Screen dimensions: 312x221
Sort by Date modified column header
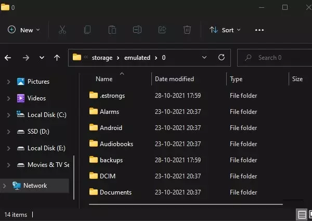click(x=174, y=79)
